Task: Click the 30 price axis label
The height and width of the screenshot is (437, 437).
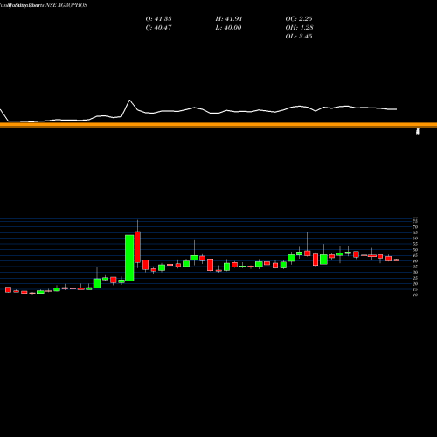Action: click(x=415, y=273)
